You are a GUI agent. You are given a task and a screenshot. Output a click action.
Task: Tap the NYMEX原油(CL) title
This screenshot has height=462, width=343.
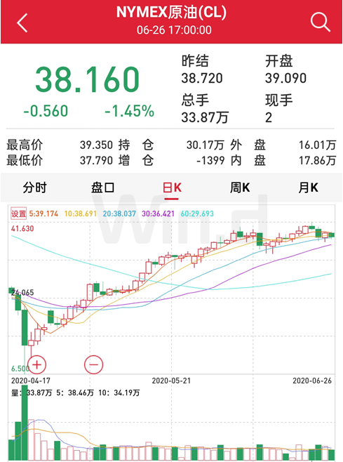[x=171, y=13]
